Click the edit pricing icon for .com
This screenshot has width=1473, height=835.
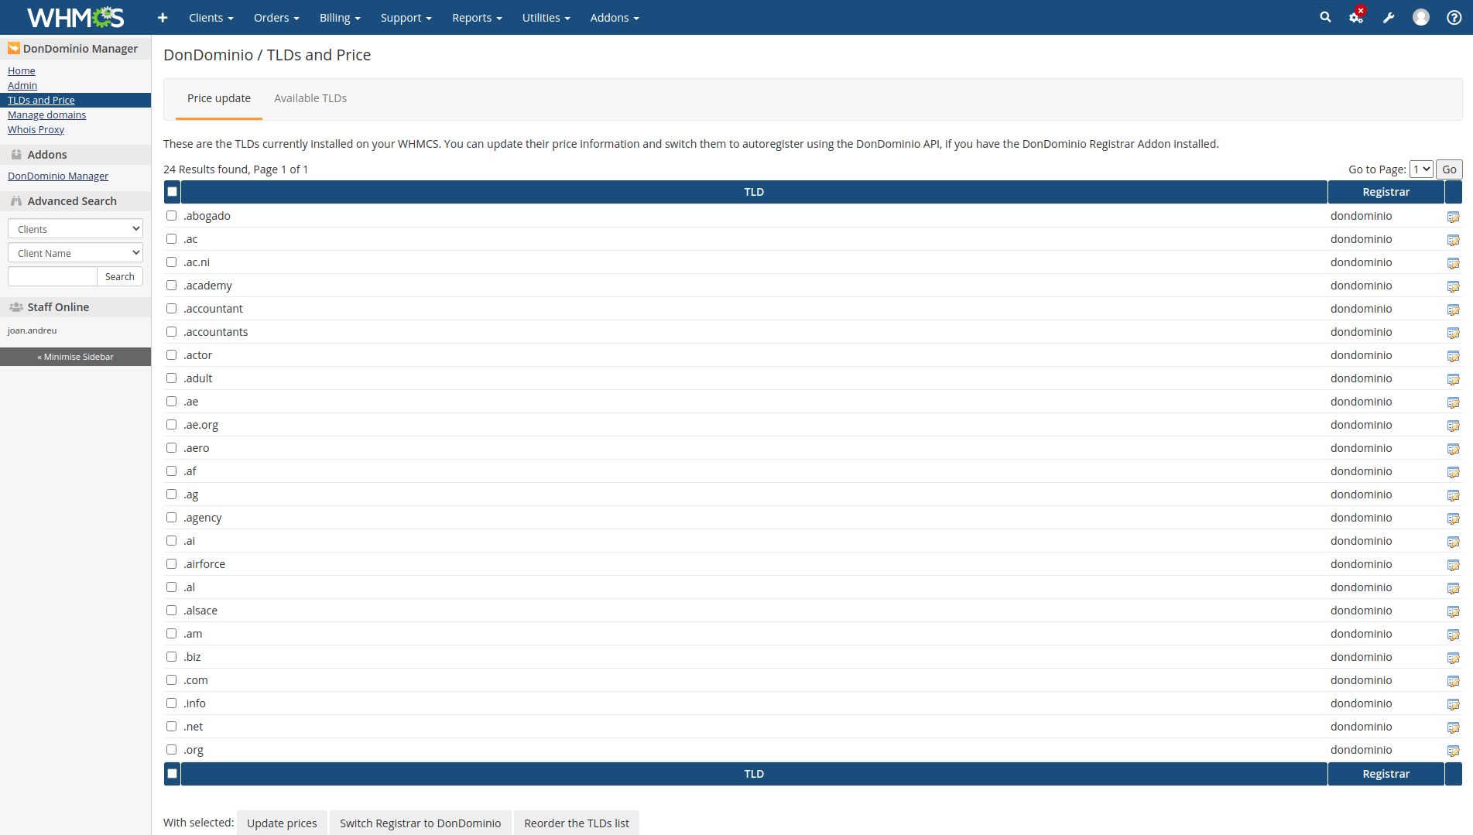pos(1453,681)
